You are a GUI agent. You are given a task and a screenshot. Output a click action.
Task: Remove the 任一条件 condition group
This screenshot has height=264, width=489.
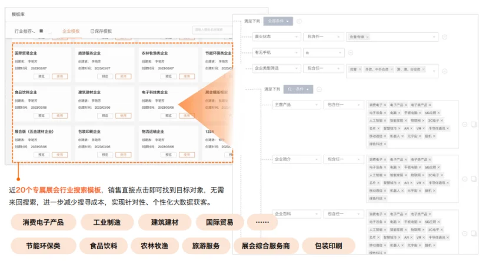point(319,89)
